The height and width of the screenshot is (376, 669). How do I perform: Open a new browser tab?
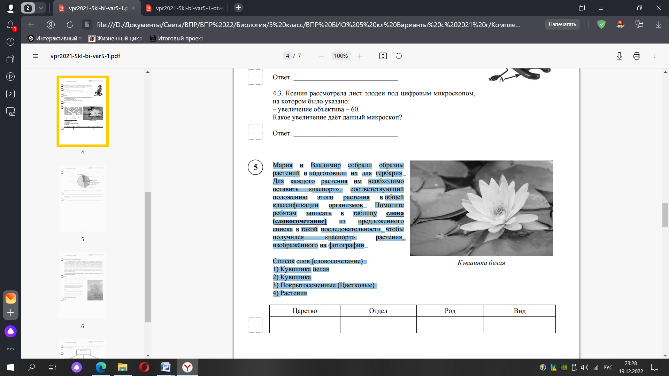[x=238, y=8]
